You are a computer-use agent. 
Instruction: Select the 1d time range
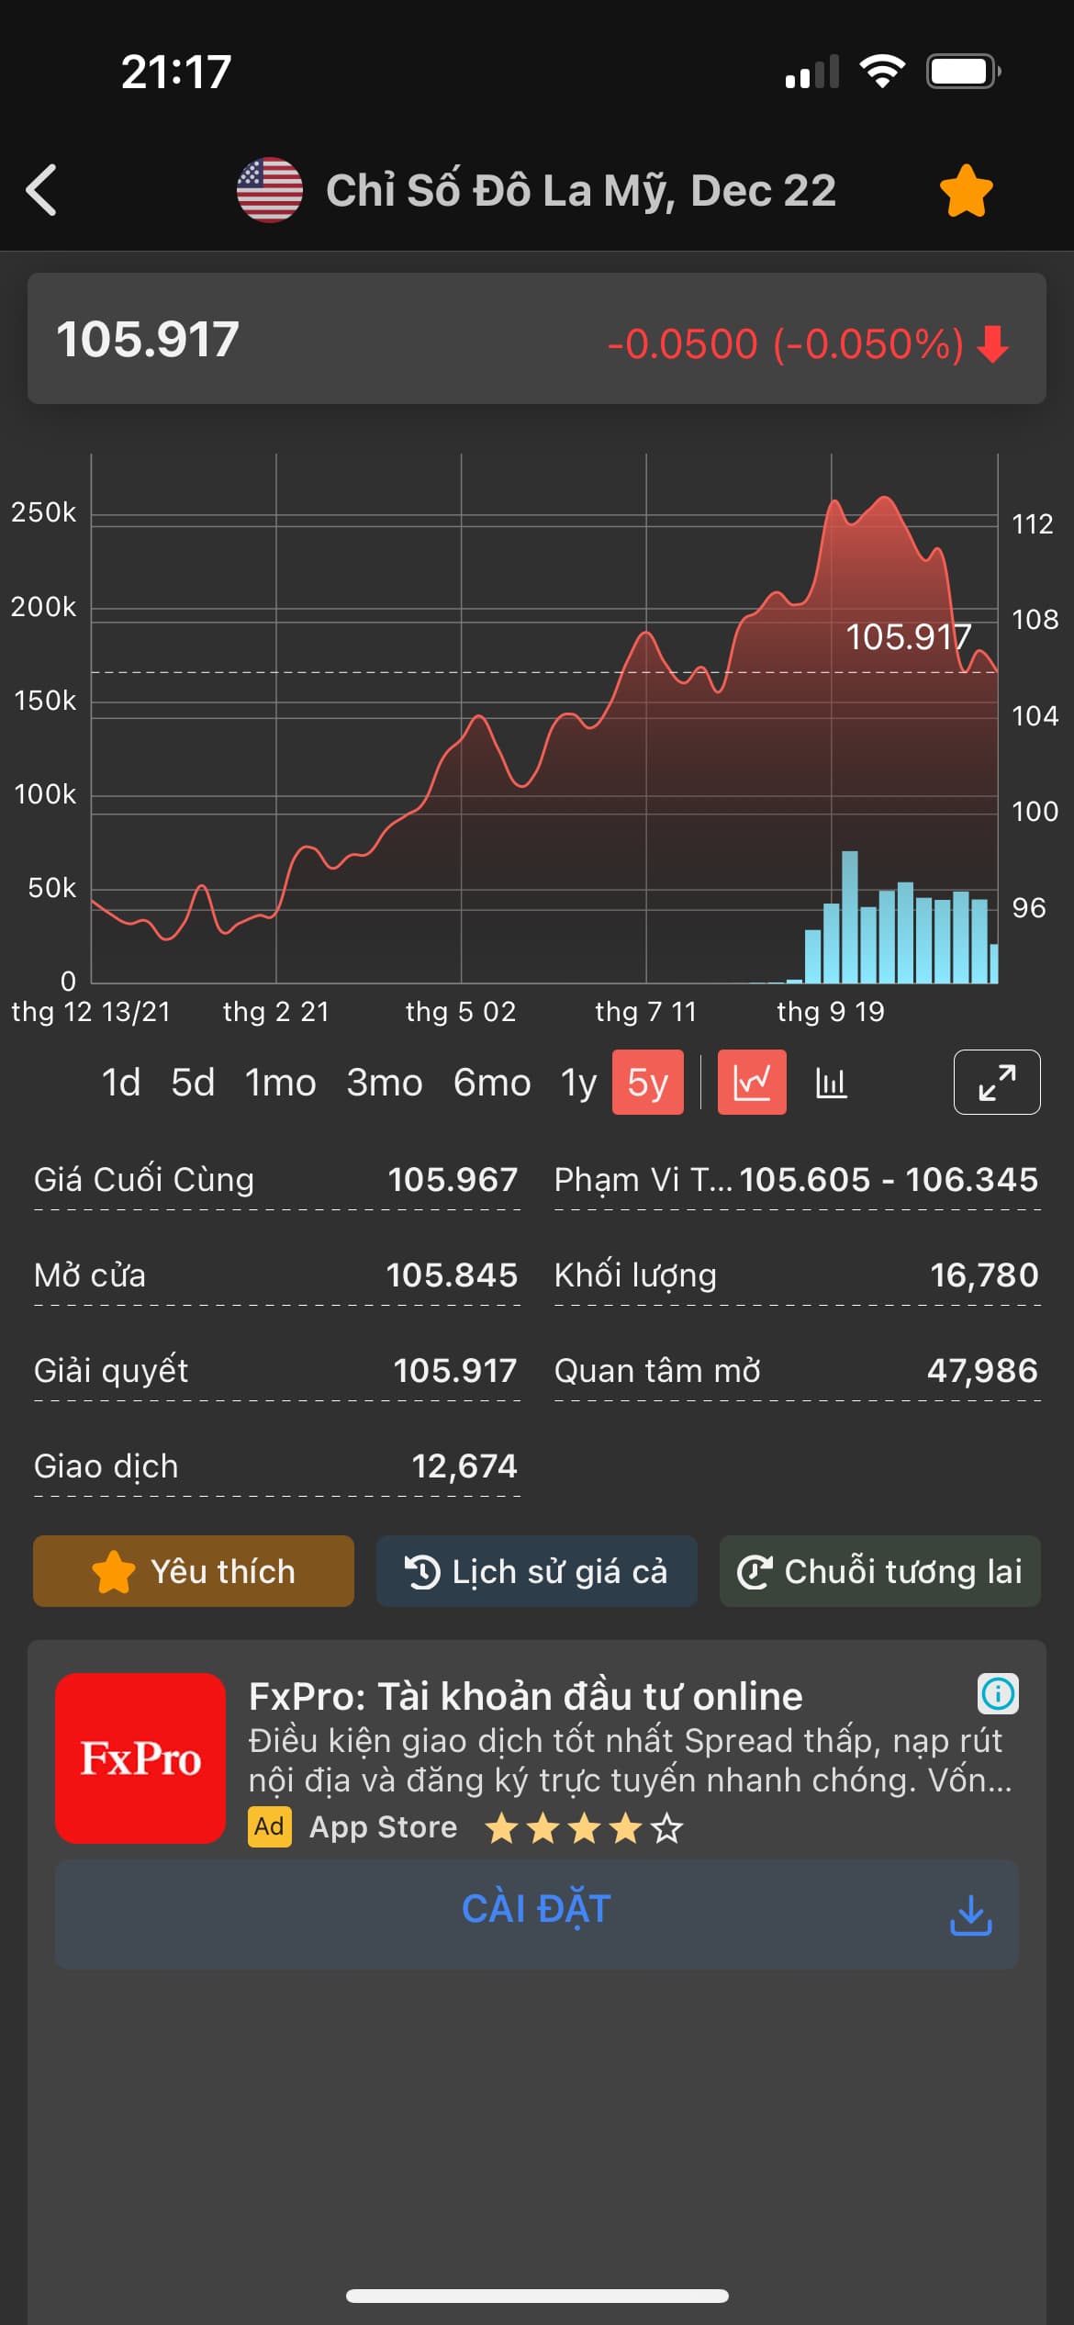pos(121,1083)
